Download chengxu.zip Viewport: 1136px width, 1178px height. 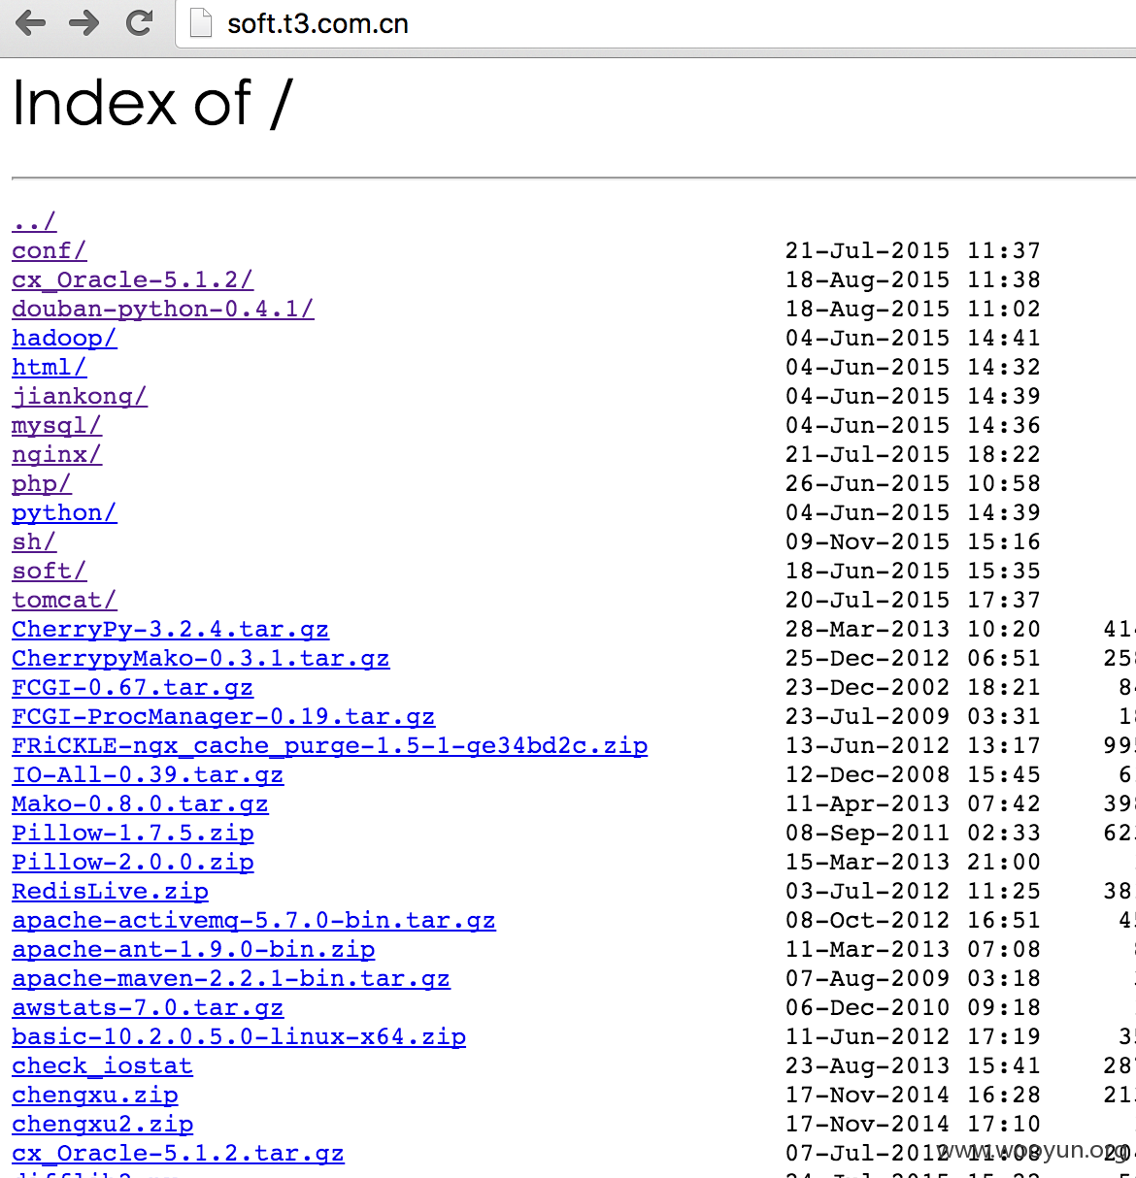click(95, 1095)
